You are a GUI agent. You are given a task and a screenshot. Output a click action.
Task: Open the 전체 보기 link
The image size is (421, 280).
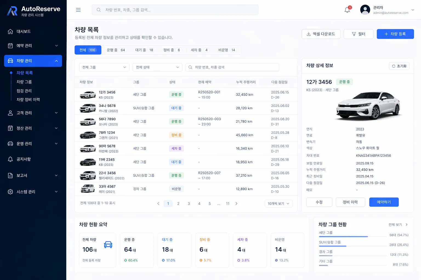tap(398, 225)
